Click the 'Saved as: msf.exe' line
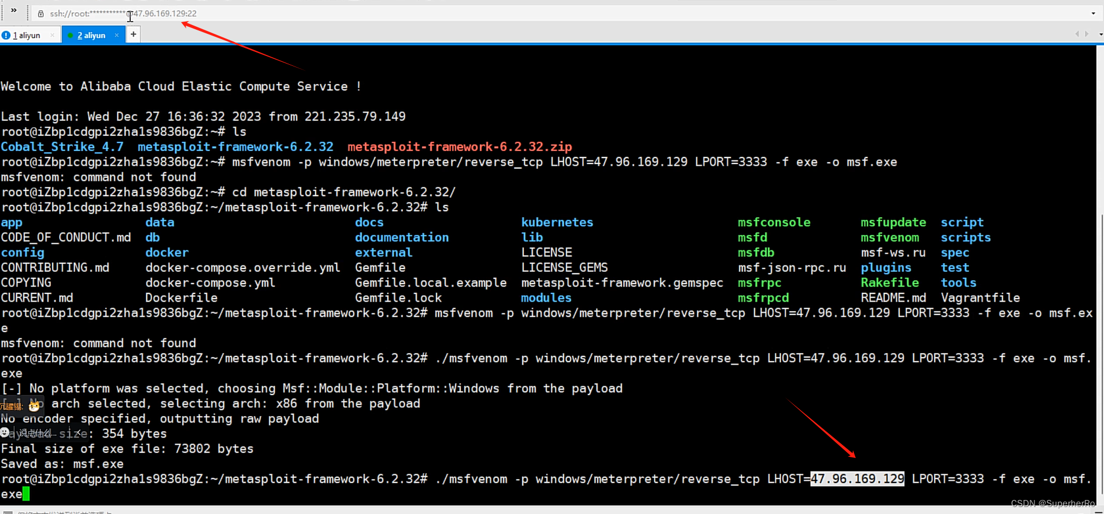Image resolution: width=1104 pixels, height=514 pixels. coord(63,464)
